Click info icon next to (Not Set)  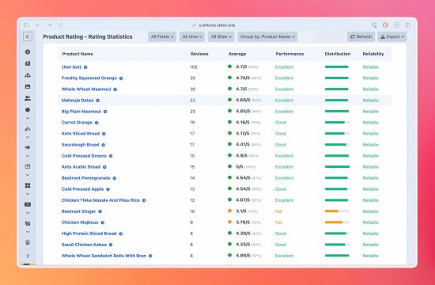(85, 67)
